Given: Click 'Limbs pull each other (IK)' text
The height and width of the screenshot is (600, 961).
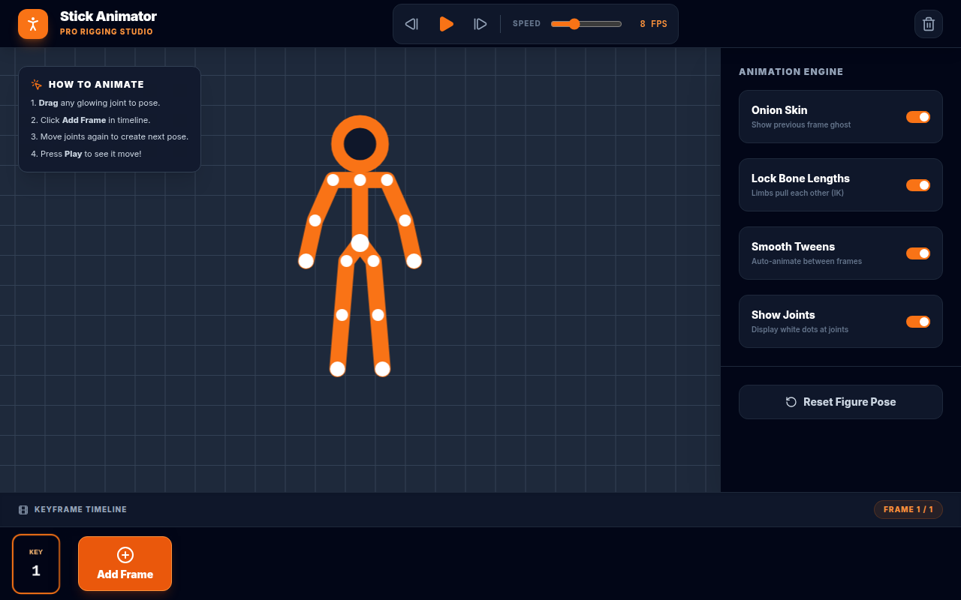Looking at the screenshot, I should point(797,193).
